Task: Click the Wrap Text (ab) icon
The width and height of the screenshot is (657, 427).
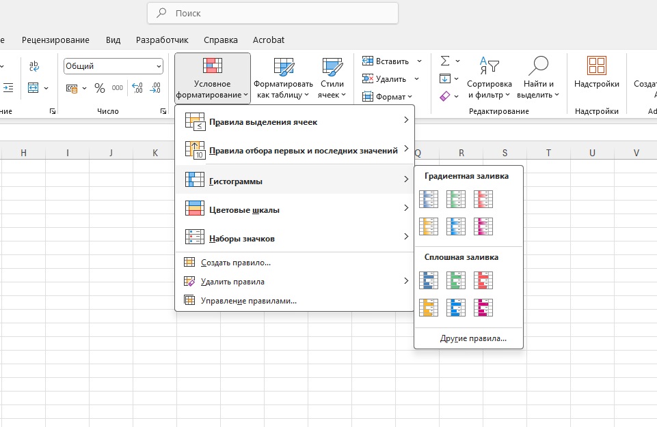Action: coord(34,65)
